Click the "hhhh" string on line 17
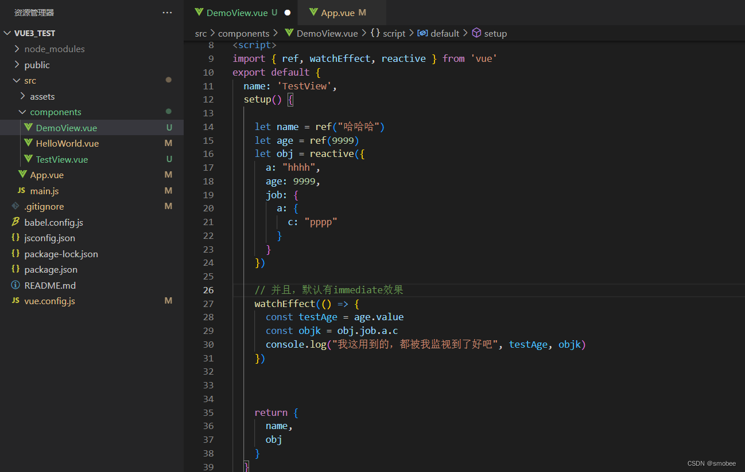The height and width of the screenshot is (472, 745). click(299, 167)
